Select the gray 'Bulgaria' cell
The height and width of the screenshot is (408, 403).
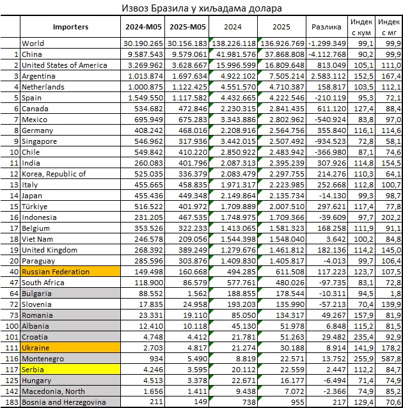pyautogui.click(x=70, y=294)
